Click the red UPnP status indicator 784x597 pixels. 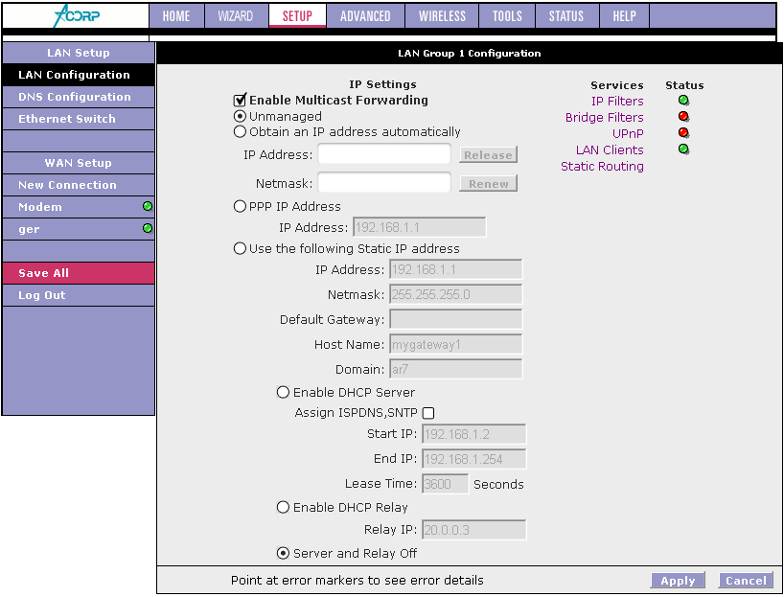tap(683, 133)
